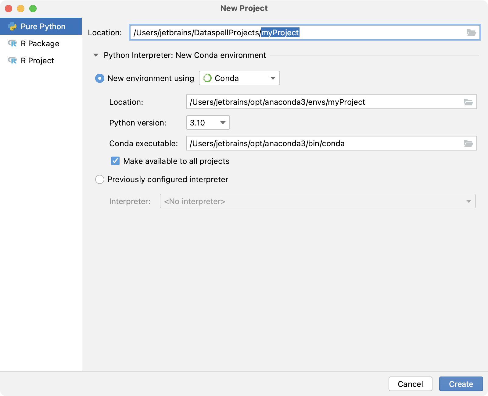
Task: Browse for the Conda executable file
Action: click(468, 143)
